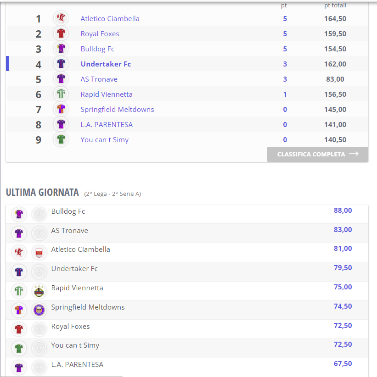Click total points 162,00 for Undertaker Fc
The height and width of the screenshot is (377, 377).
point(335,64)
